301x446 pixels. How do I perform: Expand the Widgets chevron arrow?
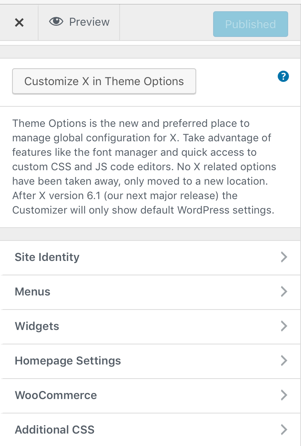284,326
